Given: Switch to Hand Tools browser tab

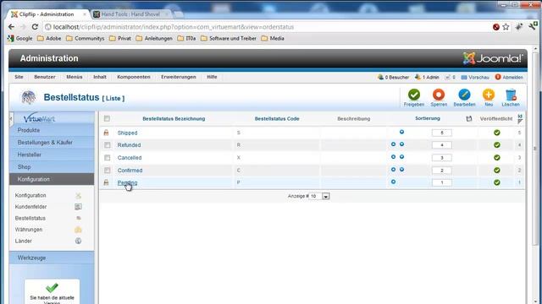Looking at the screenshot, I should (130, 14).
